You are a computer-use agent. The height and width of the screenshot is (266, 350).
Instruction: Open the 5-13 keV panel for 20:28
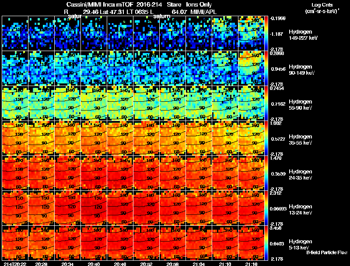(41, 243)
